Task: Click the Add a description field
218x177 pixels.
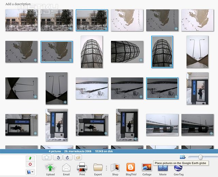Action: (x=18, y=4)
